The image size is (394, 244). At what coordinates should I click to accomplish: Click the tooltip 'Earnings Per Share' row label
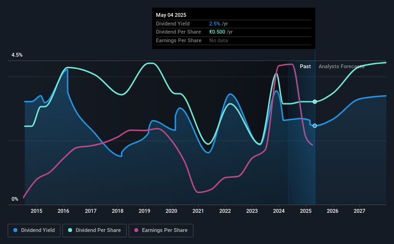tap(179, 40)
